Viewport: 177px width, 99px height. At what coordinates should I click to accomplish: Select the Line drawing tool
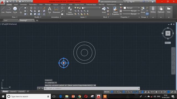pos(3,10)
